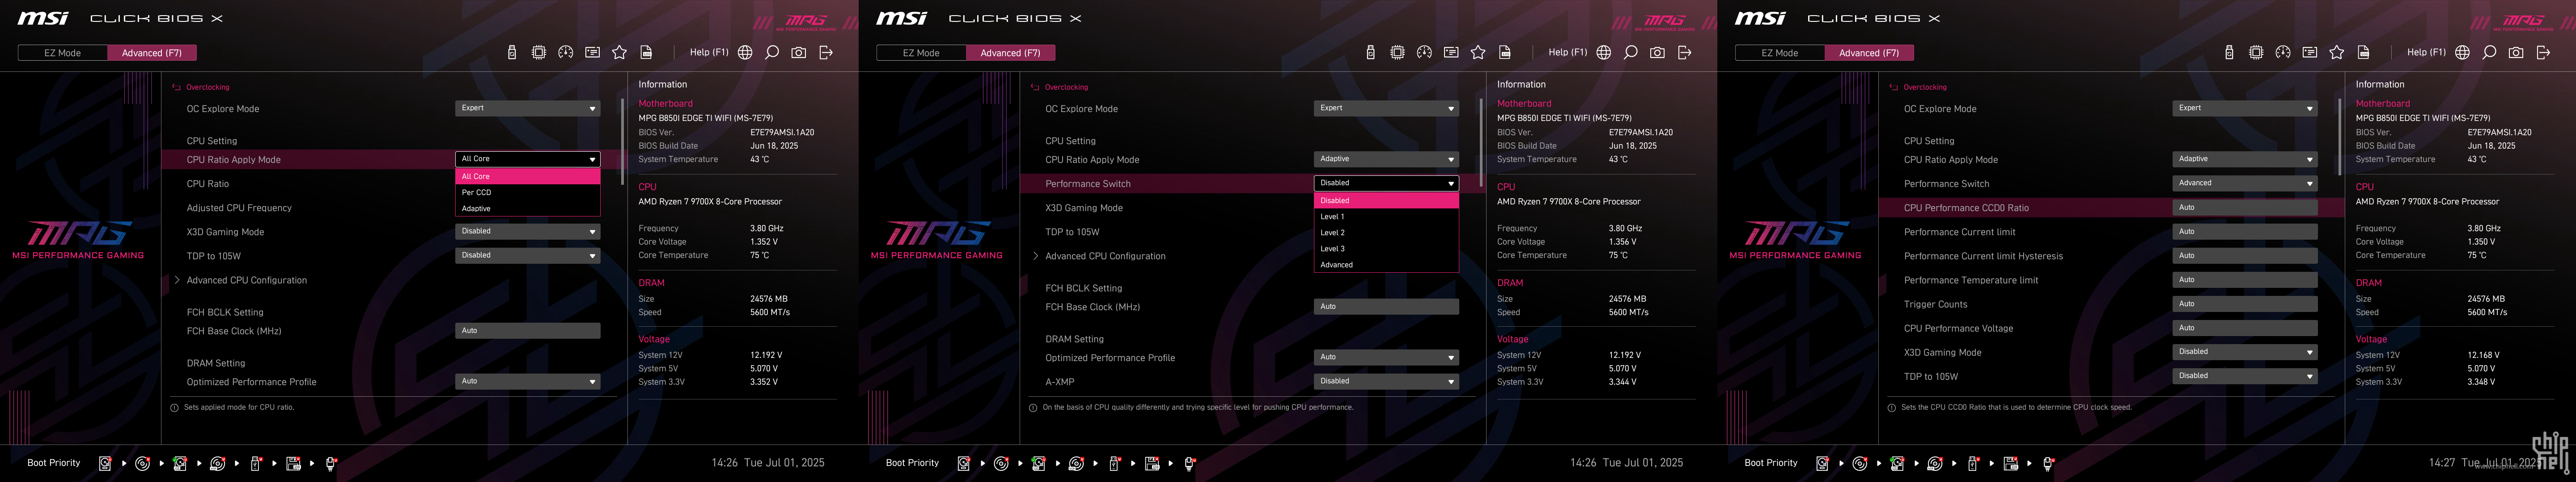Open A-XMP dropdown in middle screen

tap(1386, 381)
